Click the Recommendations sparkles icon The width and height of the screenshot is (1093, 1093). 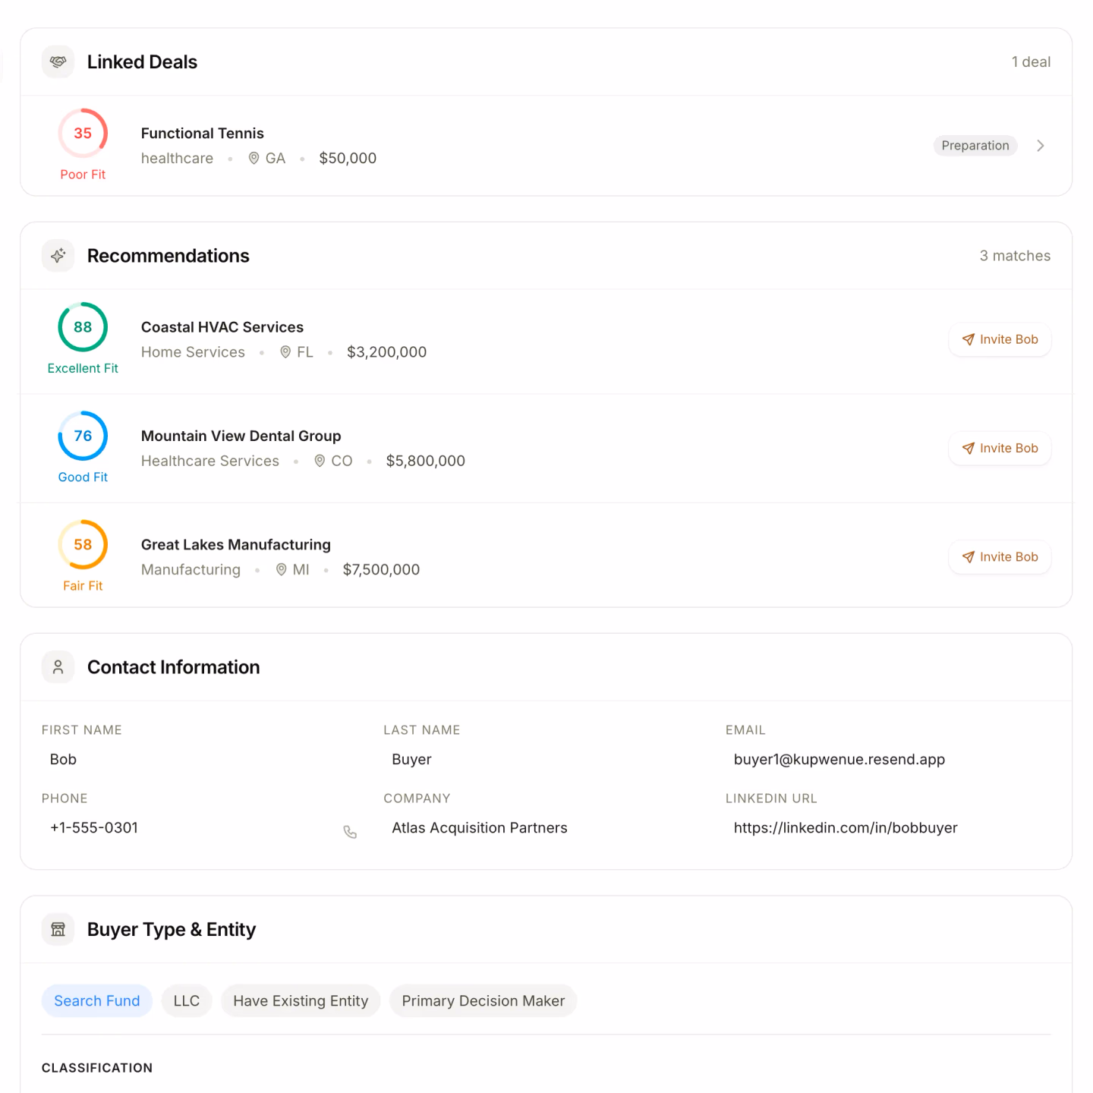(58, 256)
